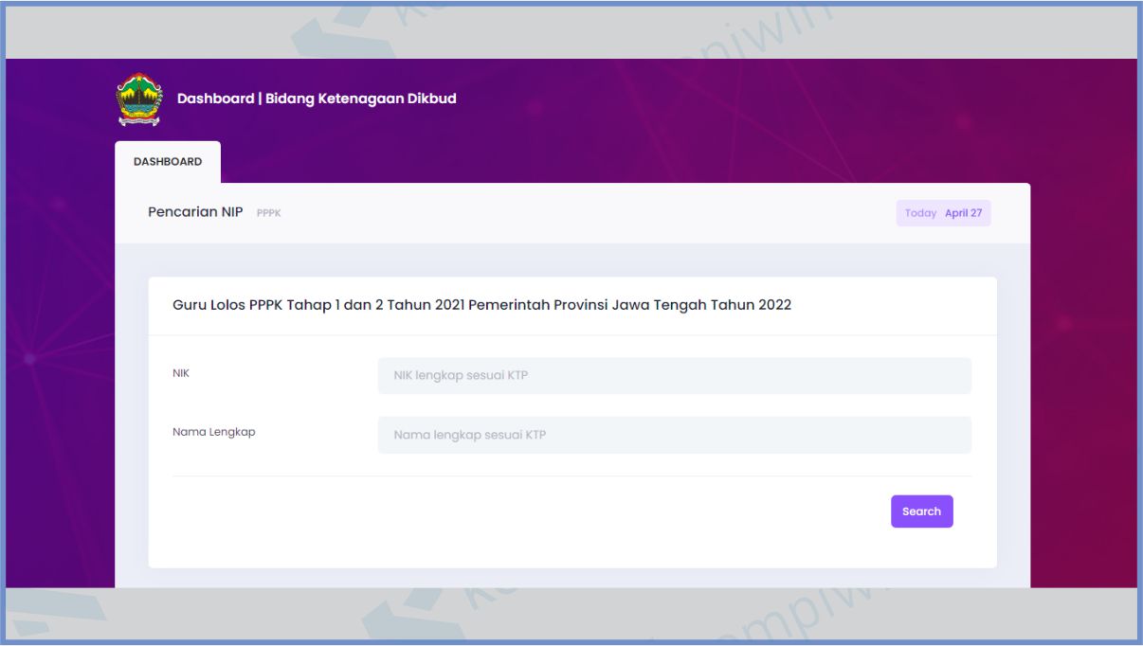
Task: Focus the 'Nama lengkap sesuai KTP' input
Action: coord(674,436)
